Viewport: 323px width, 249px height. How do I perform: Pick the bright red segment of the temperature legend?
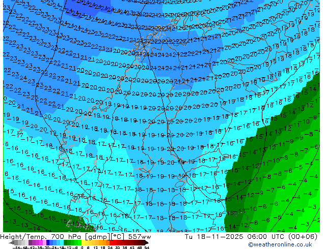pyautogui.click(x=111, y=243)
